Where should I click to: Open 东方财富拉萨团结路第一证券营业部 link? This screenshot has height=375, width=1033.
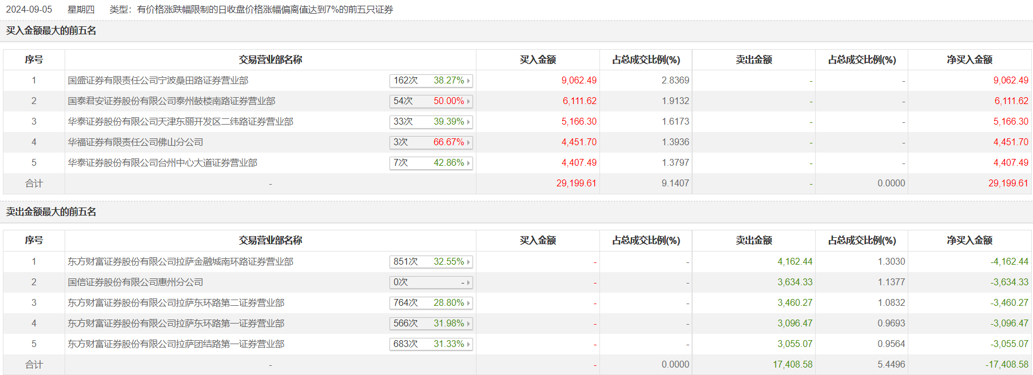click(x=176, y=344)
